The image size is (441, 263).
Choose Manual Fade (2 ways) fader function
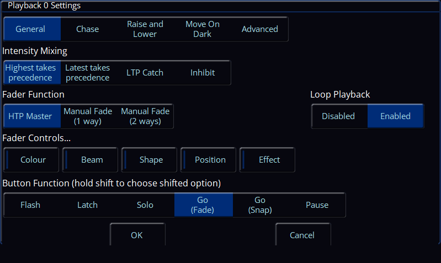(x=145, y=116)
